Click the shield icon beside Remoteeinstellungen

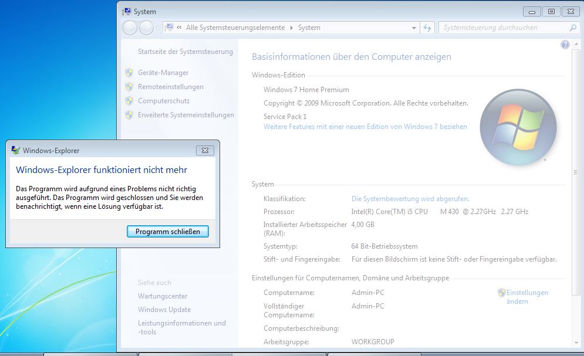[129, 87]
